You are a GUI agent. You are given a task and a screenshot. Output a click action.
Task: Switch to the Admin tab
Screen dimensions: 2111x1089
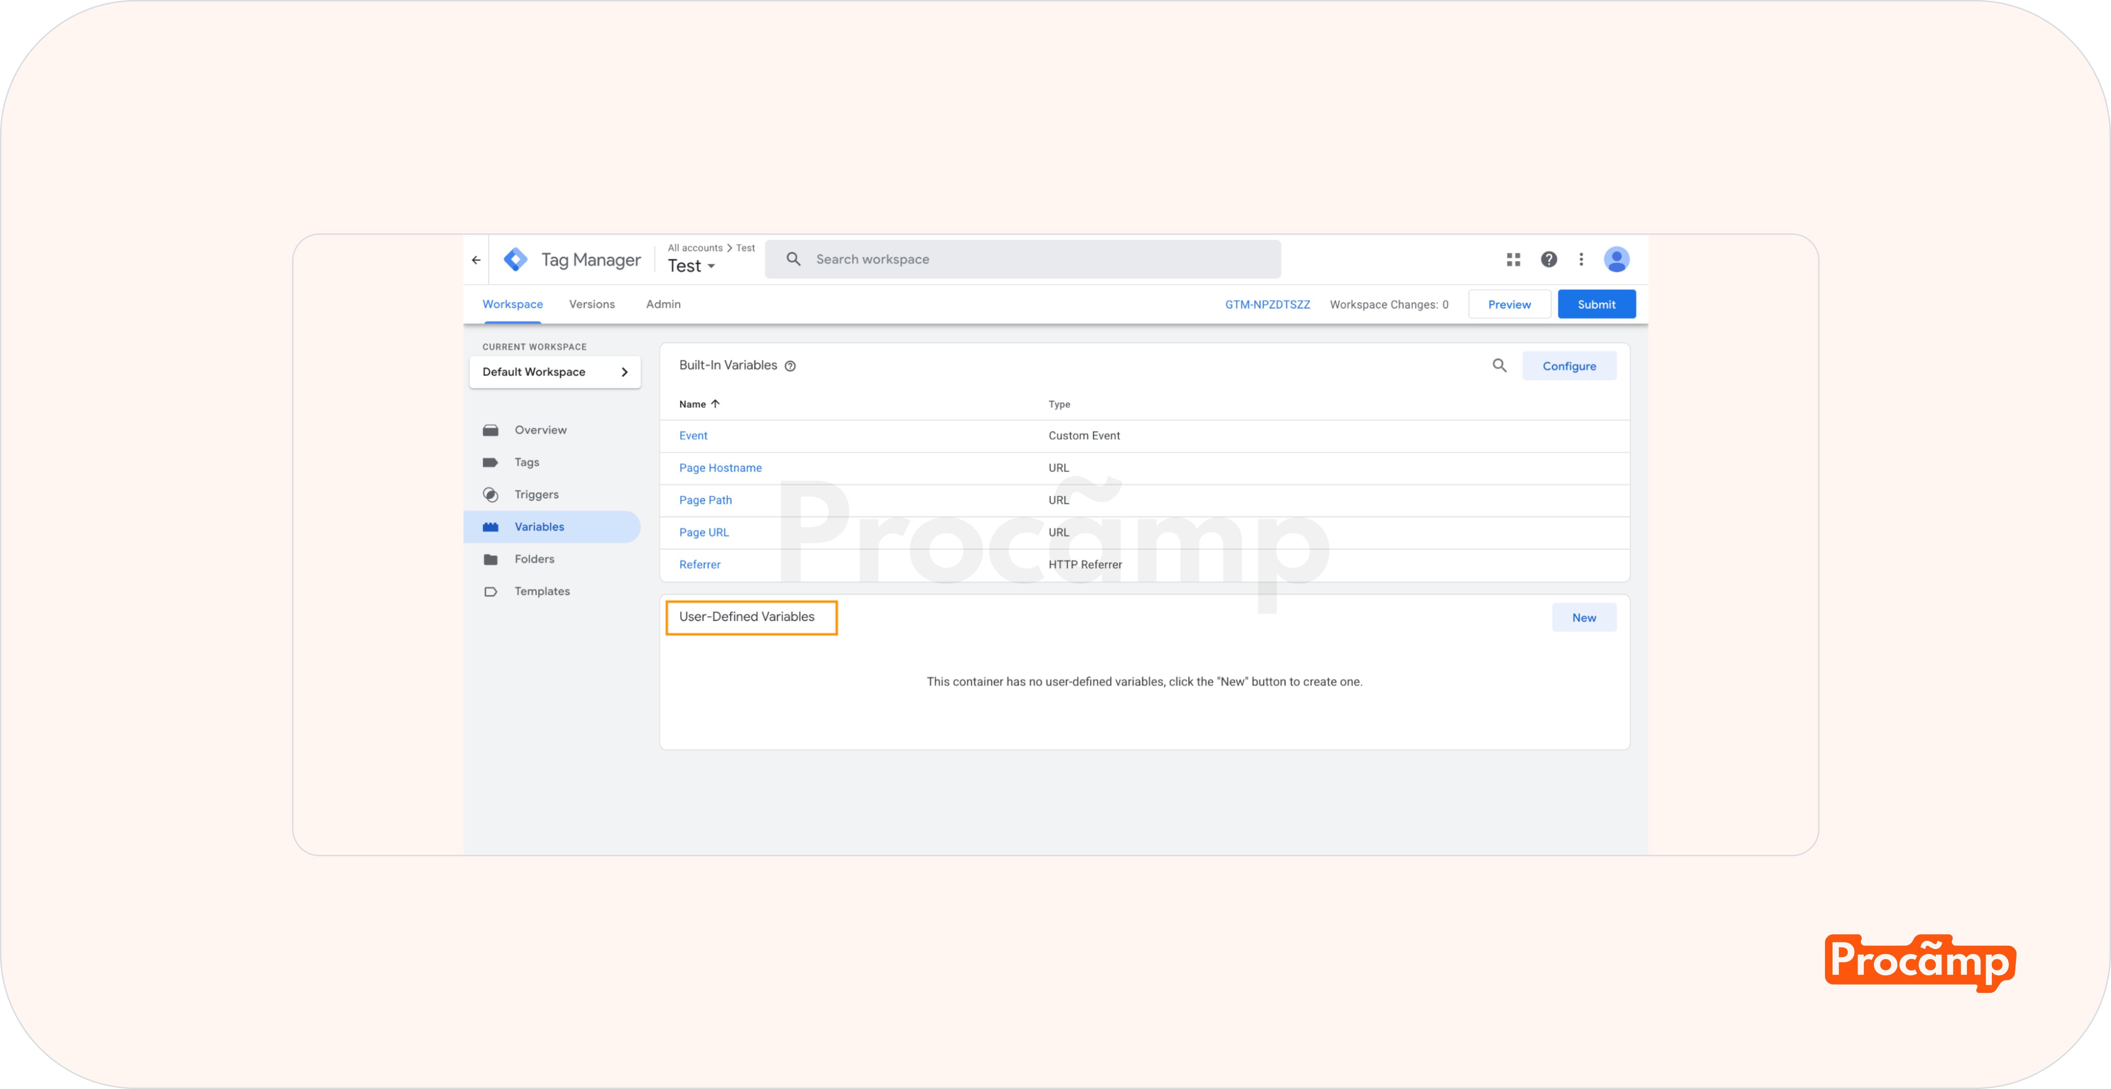pyautogui.click(x=663, y=305)
